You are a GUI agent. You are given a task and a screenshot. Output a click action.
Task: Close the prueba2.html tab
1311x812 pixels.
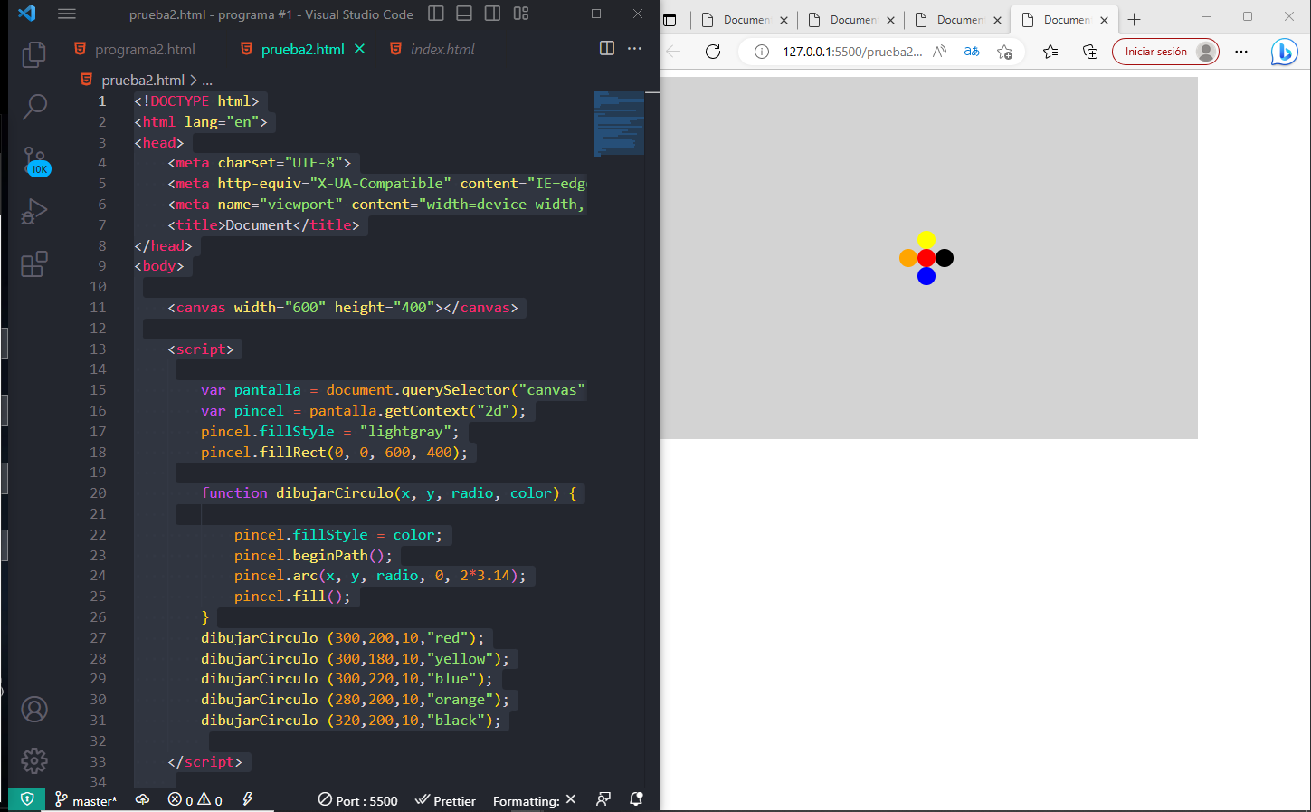tap(359, 49)
